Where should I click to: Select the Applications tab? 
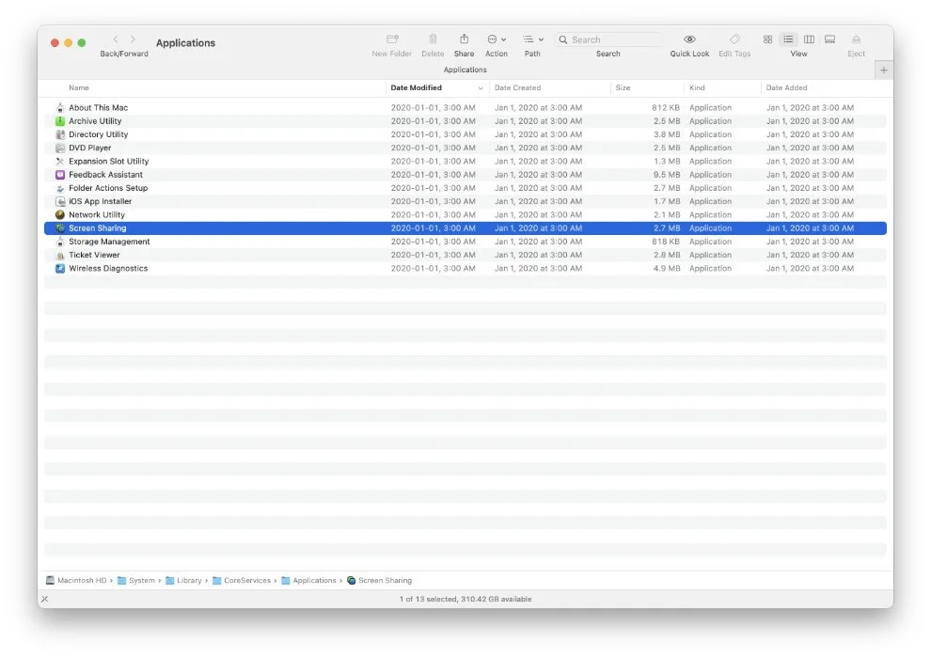[465, 70]
